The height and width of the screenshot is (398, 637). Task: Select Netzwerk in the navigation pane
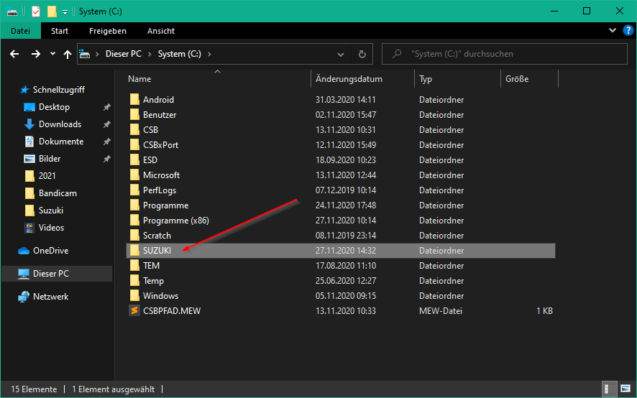pyautogui.click(x=50, y=297)
